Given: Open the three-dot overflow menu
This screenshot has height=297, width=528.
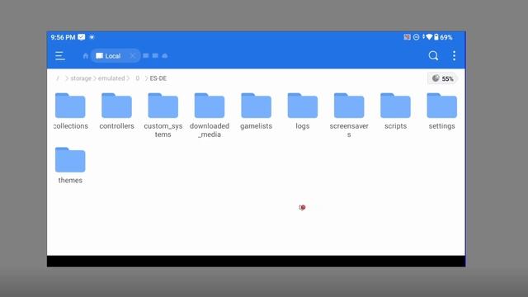Looking at the screenshot, I should (454, 55).
